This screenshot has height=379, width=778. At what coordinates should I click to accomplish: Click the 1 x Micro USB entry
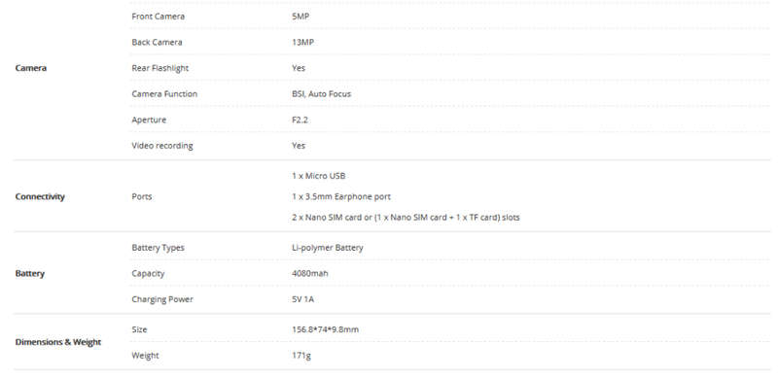(x=319, y=176)
